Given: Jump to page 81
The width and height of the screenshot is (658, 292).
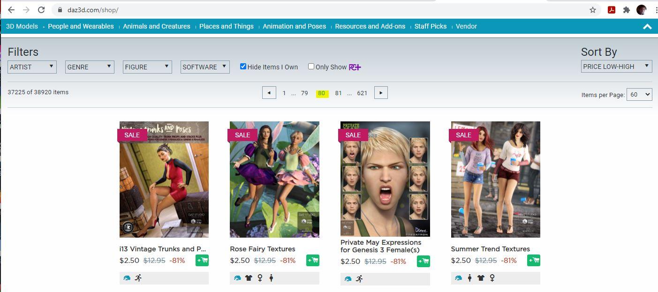Looking at the screenshot, I should tap(338, 93).
